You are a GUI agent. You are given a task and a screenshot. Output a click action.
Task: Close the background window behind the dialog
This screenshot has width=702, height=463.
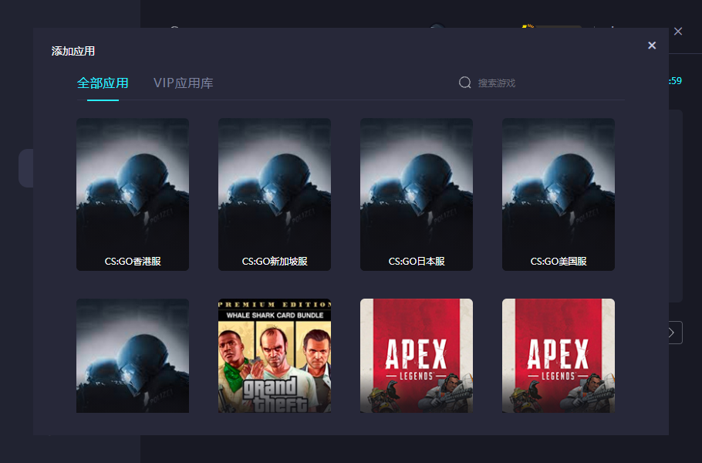[x=678, y=32]
